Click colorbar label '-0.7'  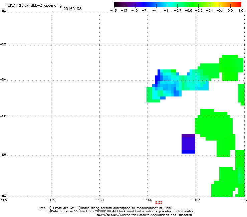pos(178,11)
